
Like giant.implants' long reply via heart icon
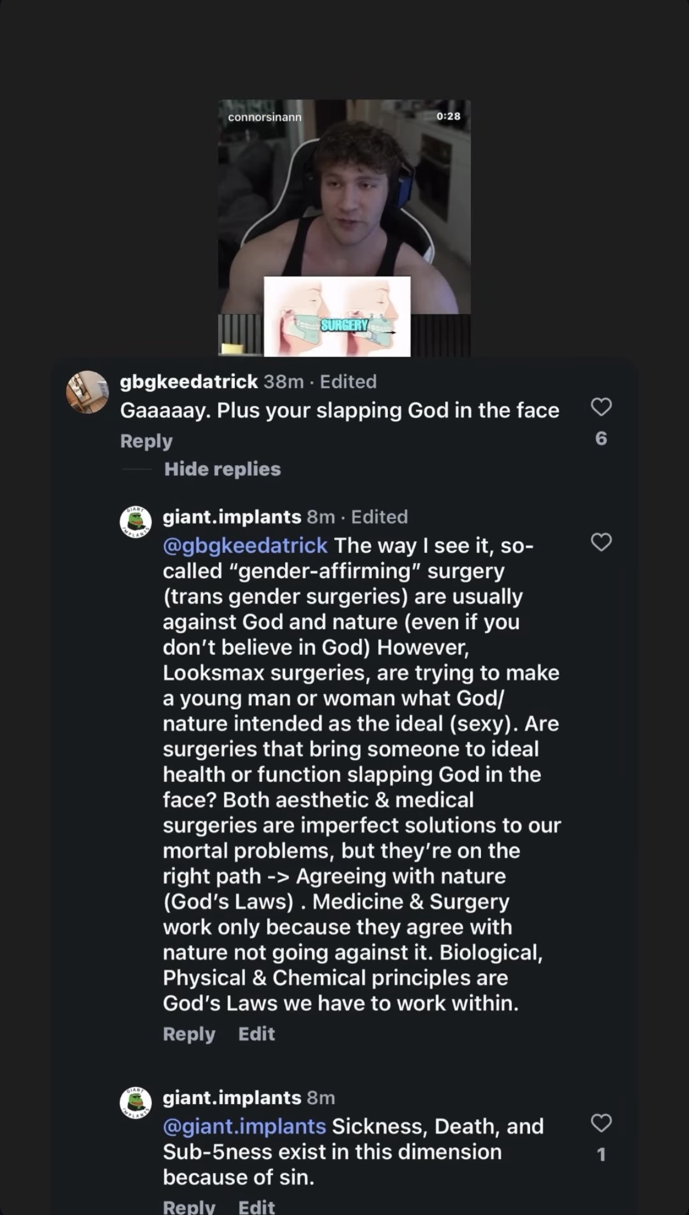(x=601, y=542)
